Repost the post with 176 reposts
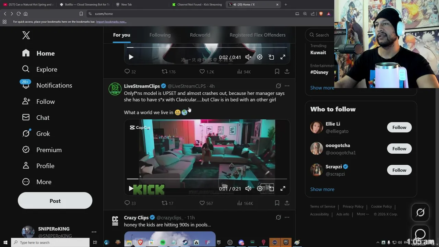The width and height of the screenshot is (439, 247). (x=168, y=71)
